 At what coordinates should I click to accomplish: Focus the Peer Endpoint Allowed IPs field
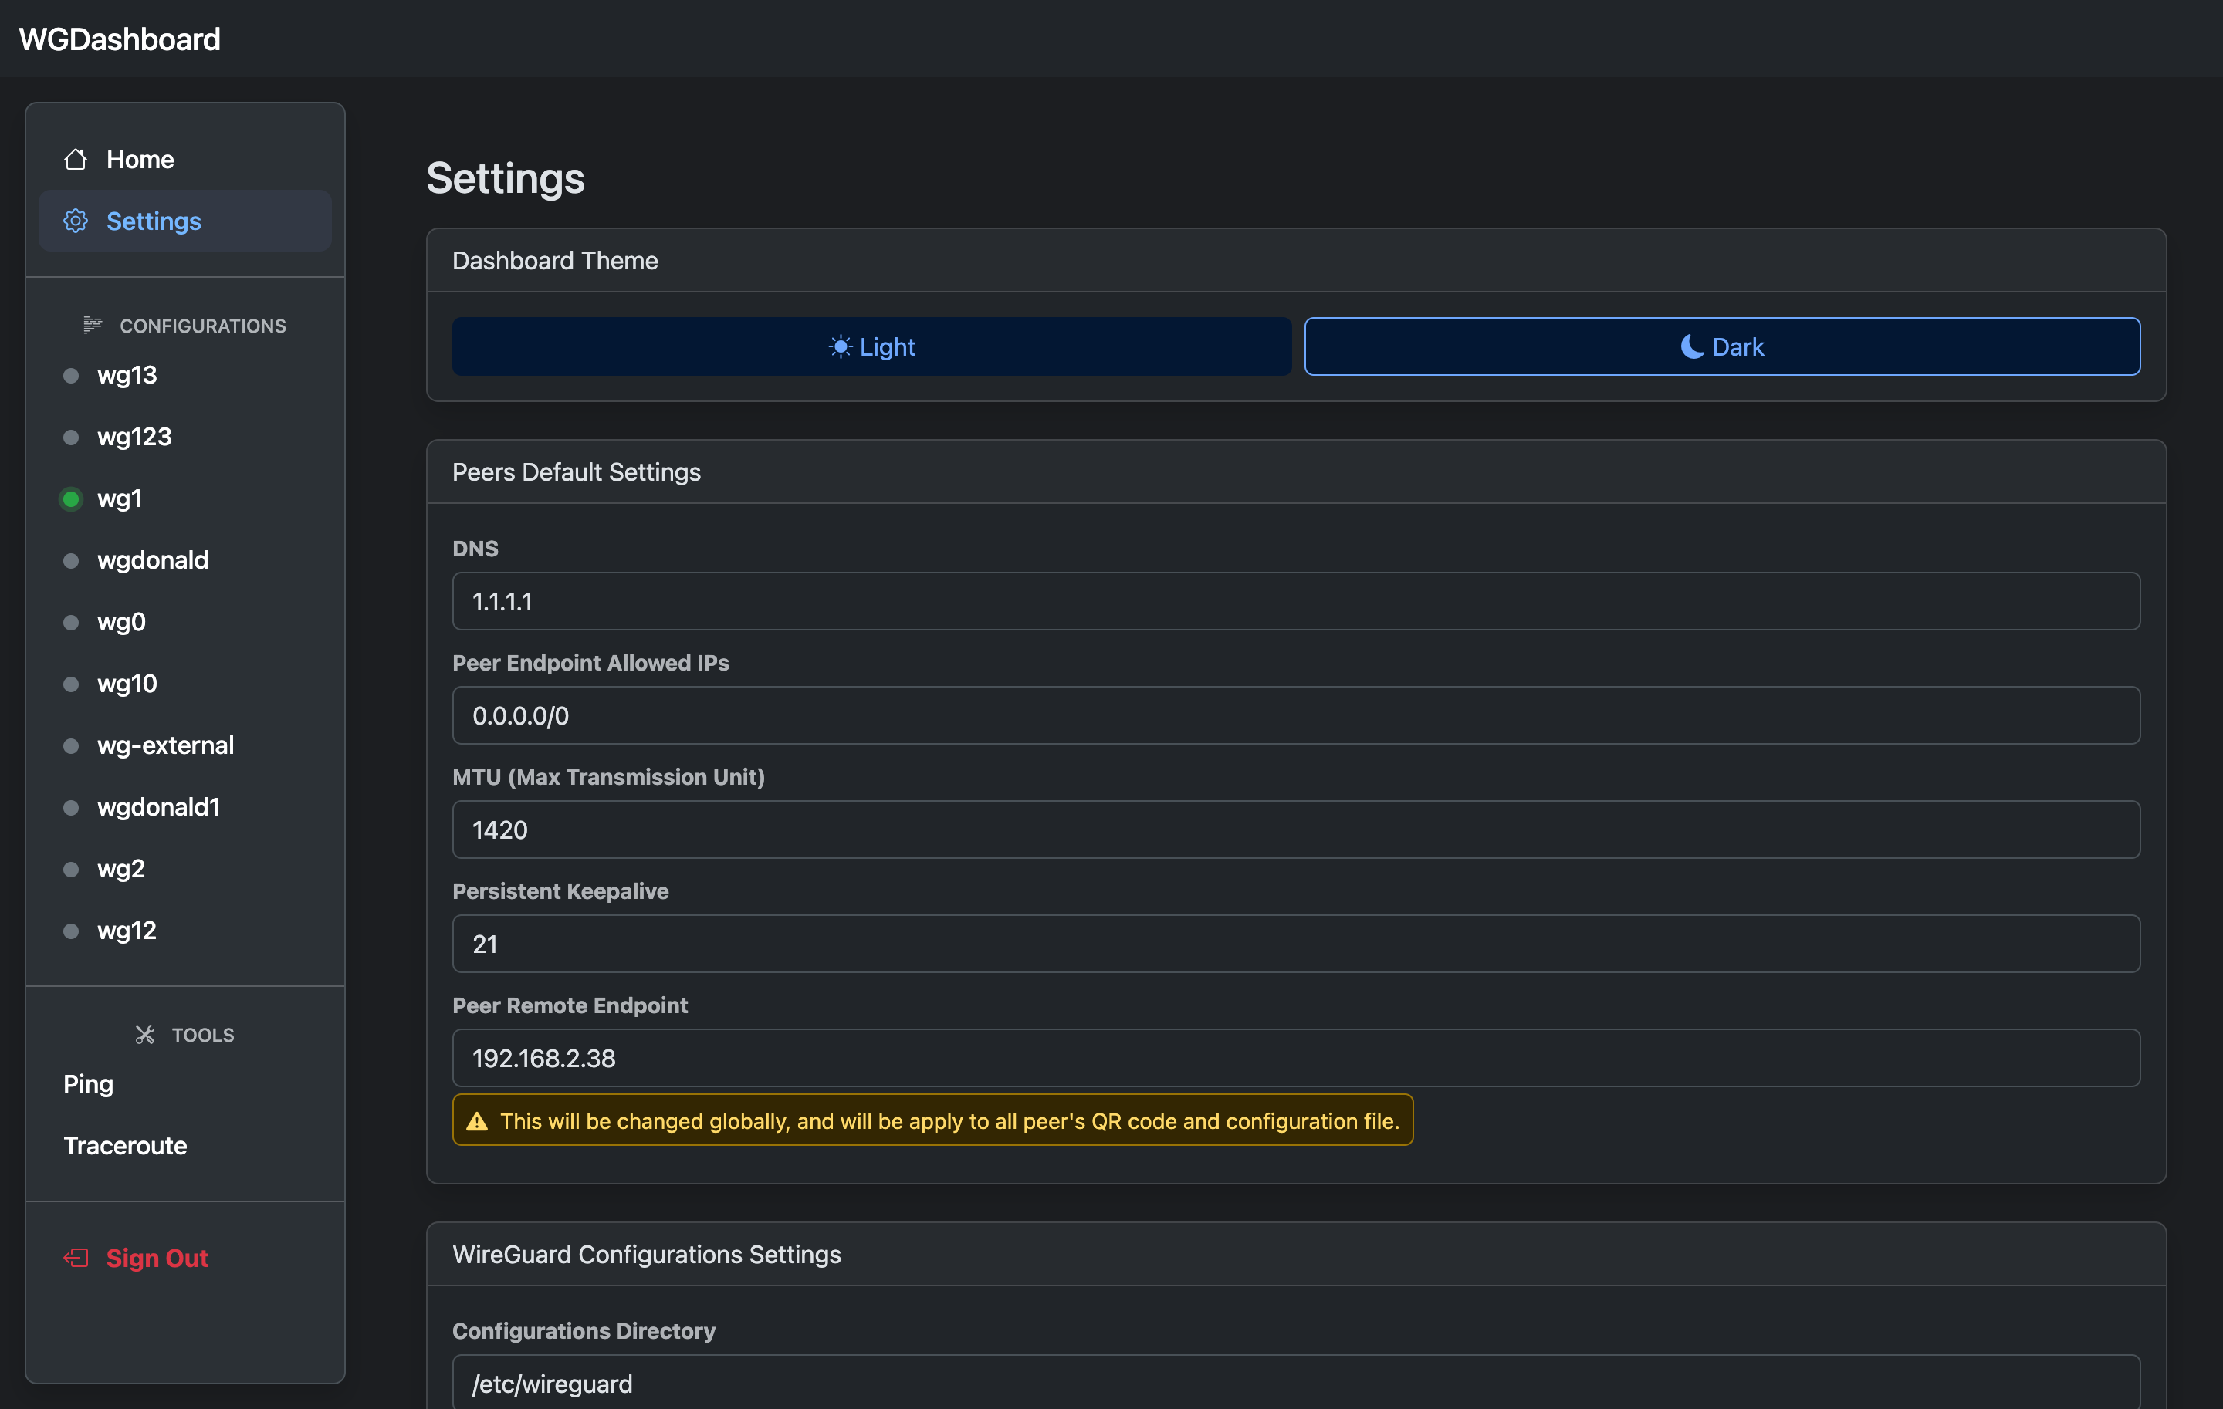point(1296,715)
